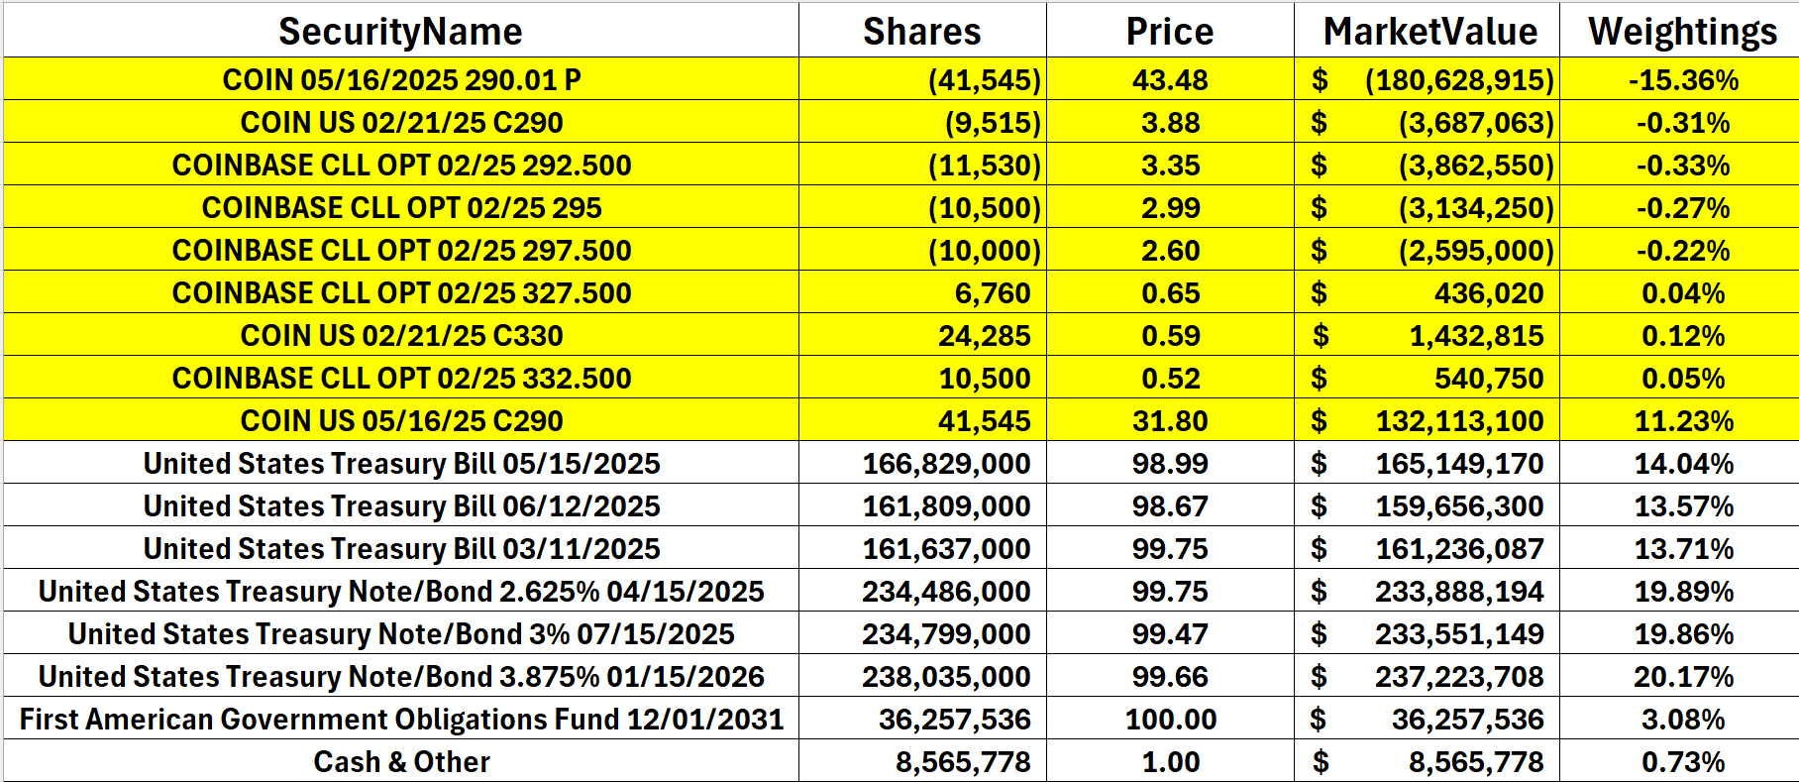Click the (180,628,915) market value cell

pyautogui.click(x=1458, y=79)
